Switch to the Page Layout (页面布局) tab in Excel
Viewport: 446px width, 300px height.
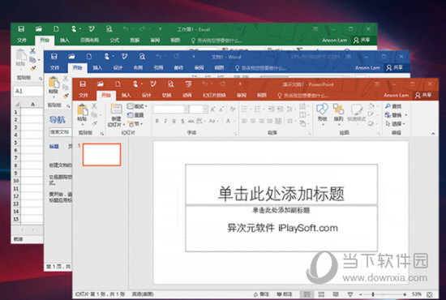(89, 40)
